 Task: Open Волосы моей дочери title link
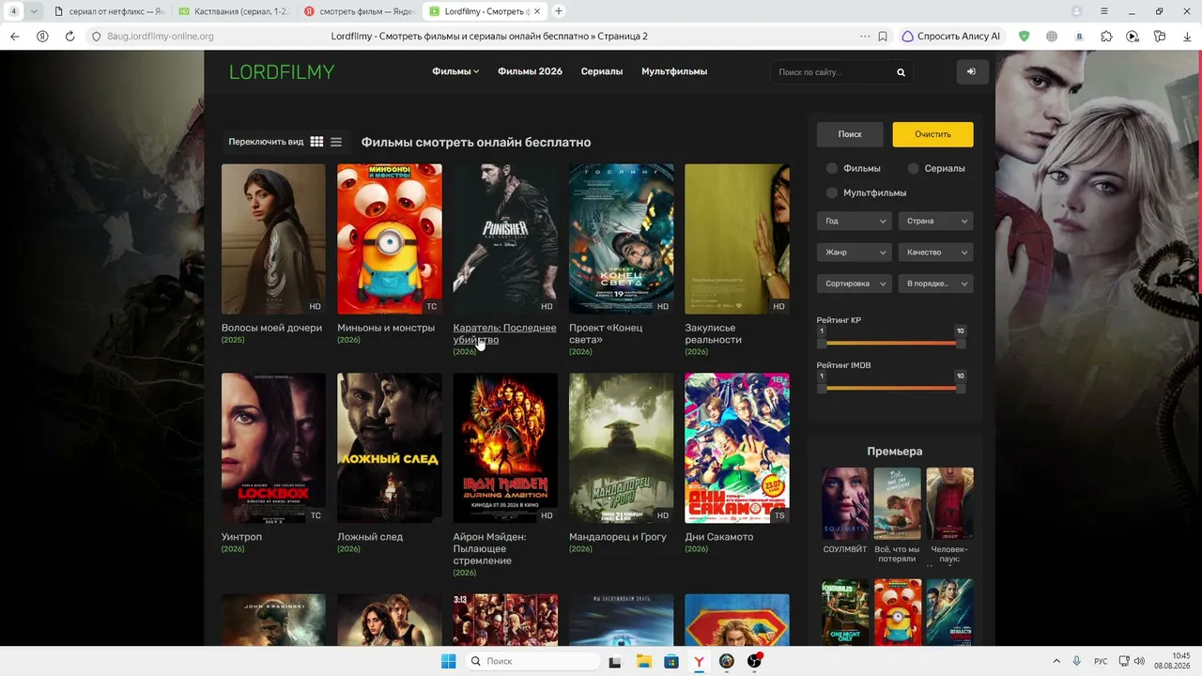click(271, 328)
